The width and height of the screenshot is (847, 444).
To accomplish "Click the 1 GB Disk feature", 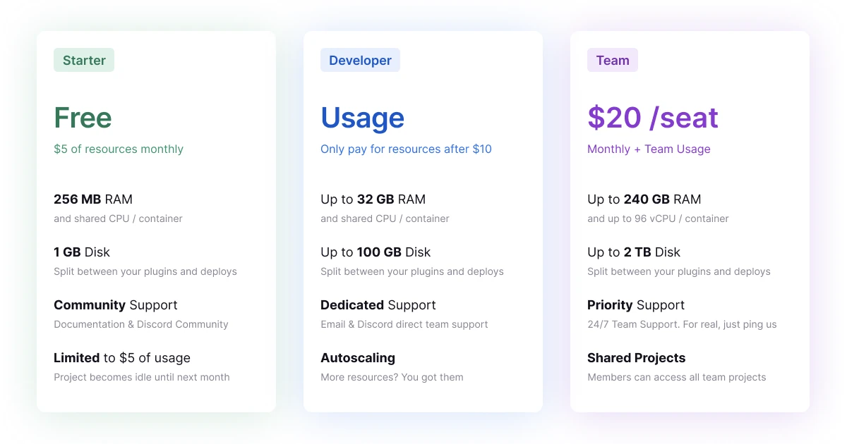I will [x=82, y=252].
